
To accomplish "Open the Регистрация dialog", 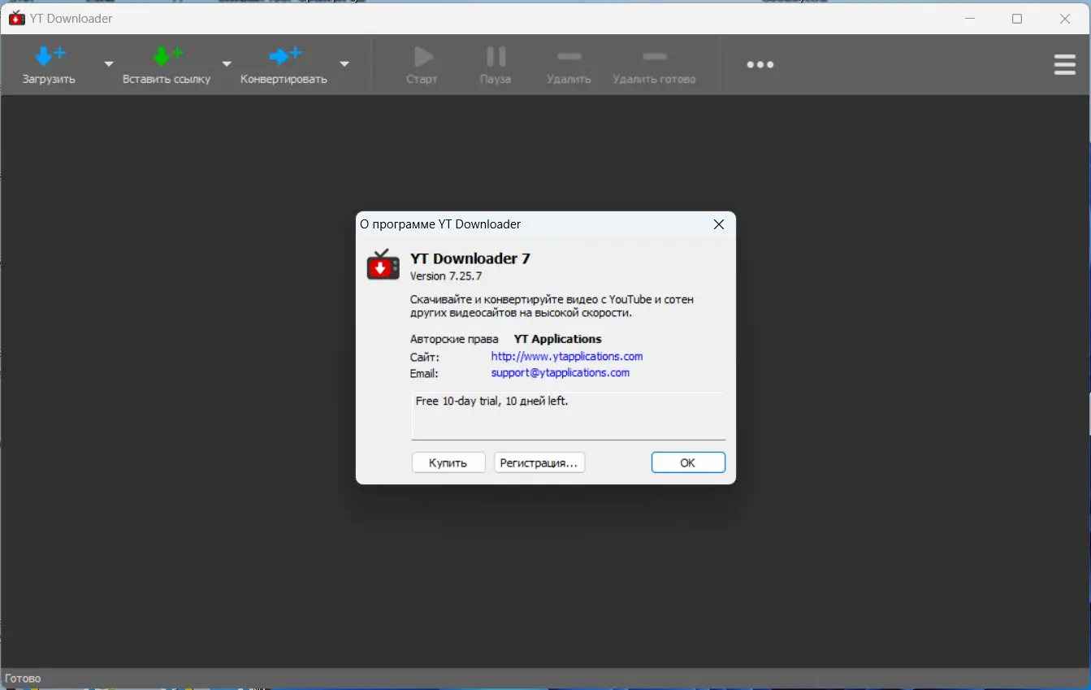I will pos(539,462).
